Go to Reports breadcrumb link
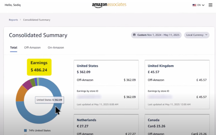Viewport: 216px width, 135px height. pos(13,20)
